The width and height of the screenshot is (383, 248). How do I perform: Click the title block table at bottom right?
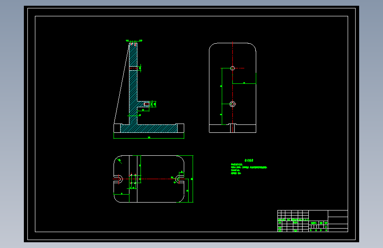pos(313,221)
